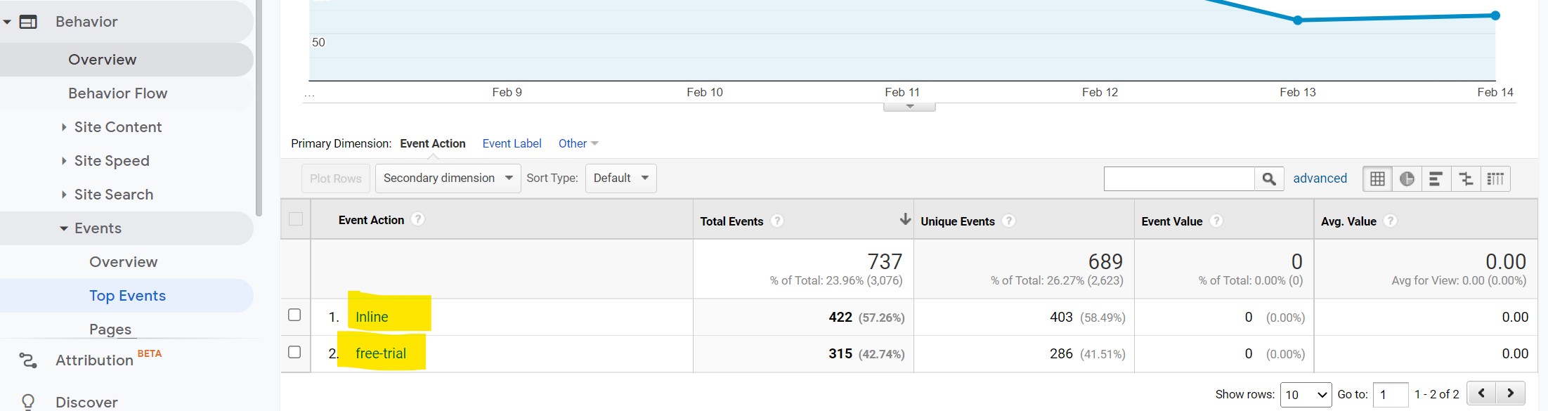Click the advanced filter link

coord(1320,178)
